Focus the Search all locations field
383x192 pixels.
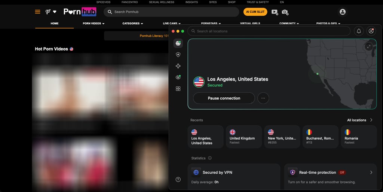(x=269, y=31)
